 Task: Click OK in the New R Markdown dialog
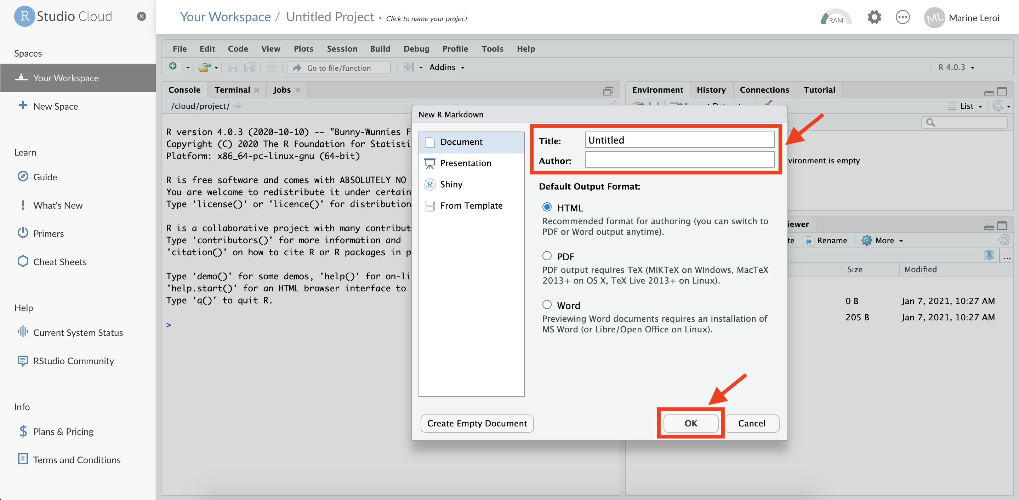[691, 423]
